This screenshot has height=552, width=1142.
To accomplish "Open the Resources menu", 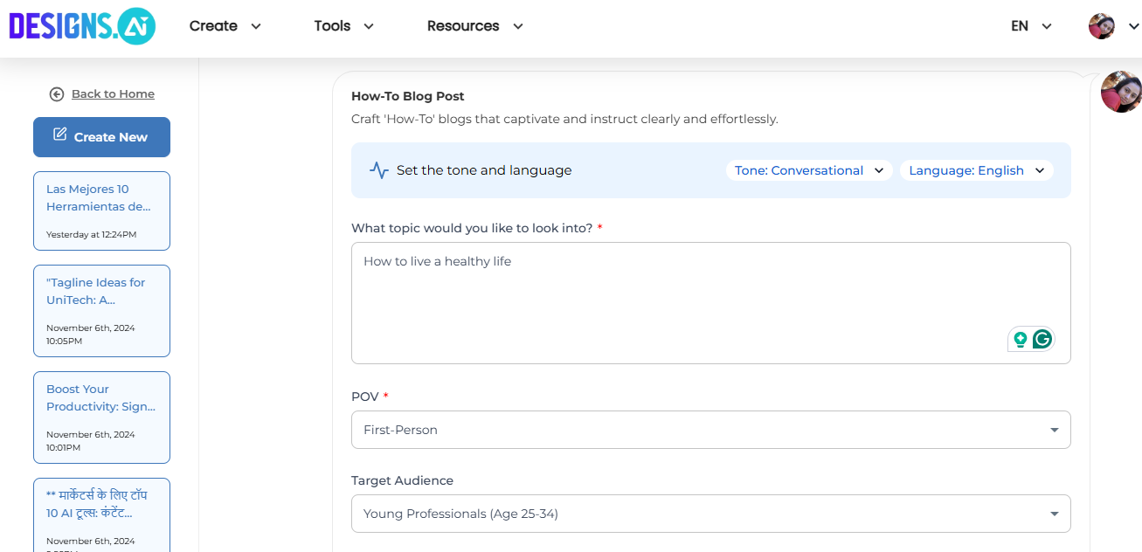I will tap(474, 26).
